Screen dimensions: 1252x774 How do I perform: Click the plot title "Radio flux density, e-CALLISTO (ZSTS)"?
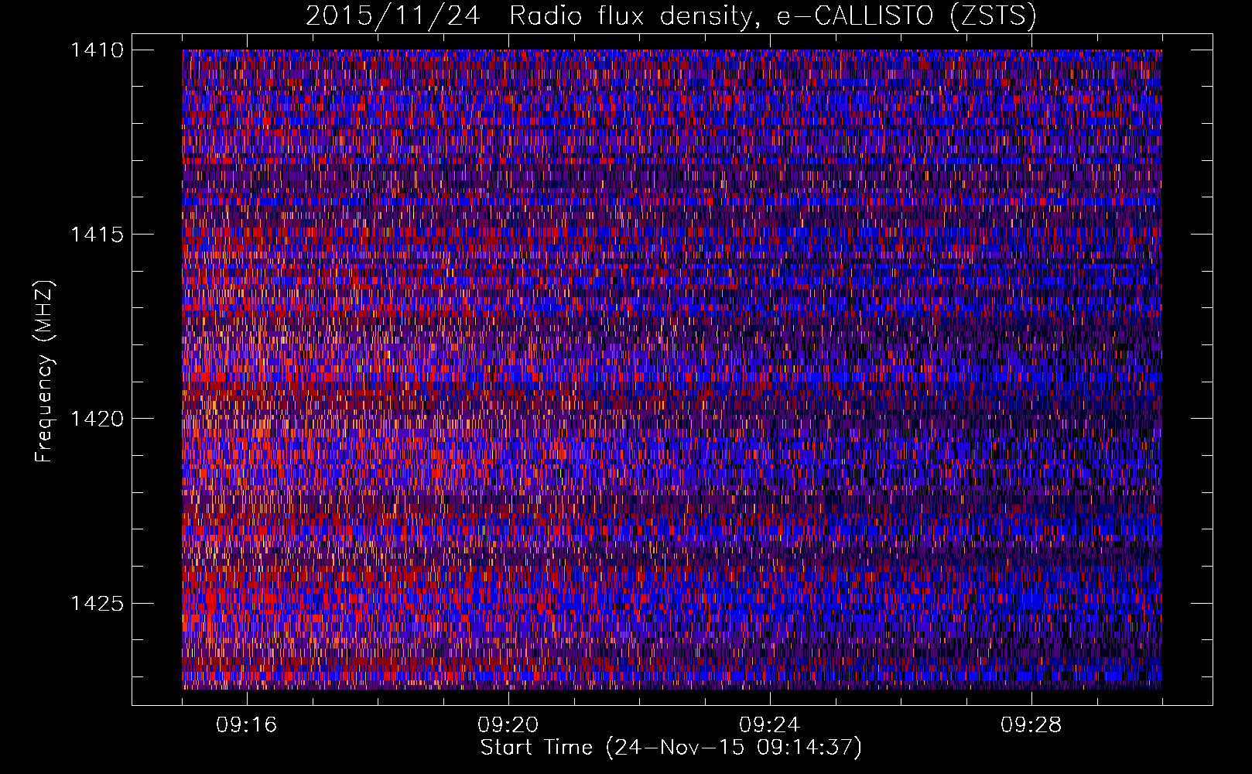[x=772, y=16]
